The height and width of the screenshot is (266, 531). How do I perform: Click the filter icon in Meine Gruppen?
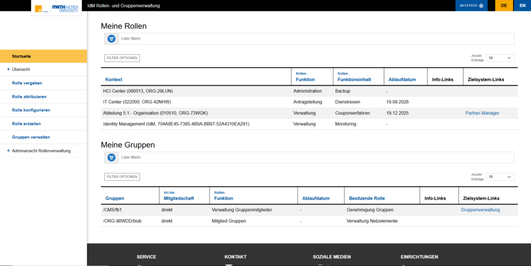(x=111, y=157)
